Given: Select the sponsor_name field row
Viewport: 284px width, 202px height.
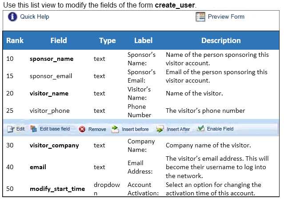Looking at the screenshot, I should [52, 59].
